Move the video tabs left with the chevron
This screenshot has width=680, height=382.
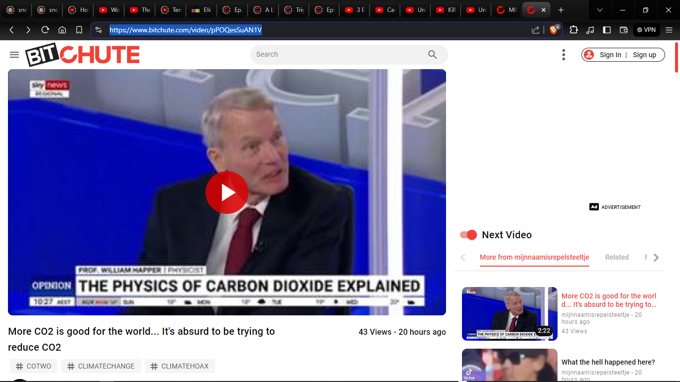(x=463, y=258)
